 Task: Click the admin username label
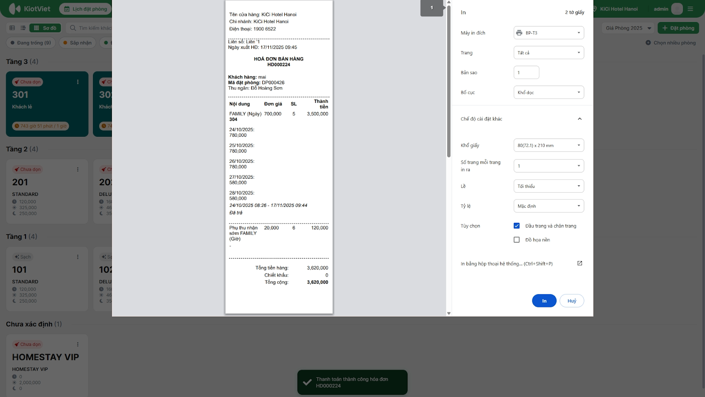point(661,9)
